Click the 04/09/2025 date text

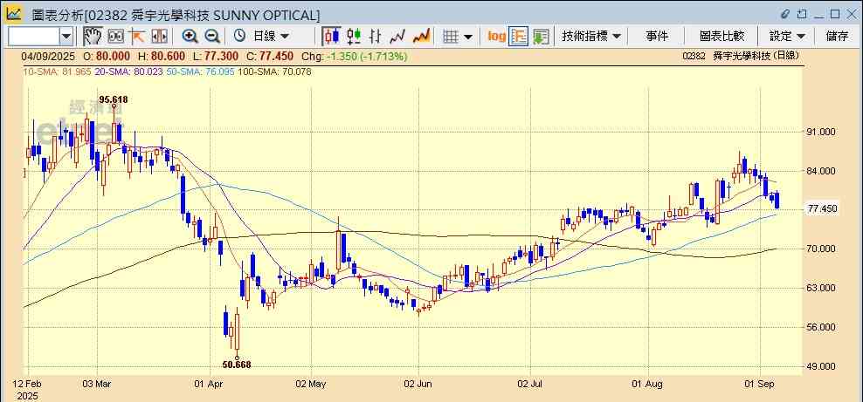(x=47, y=56)
